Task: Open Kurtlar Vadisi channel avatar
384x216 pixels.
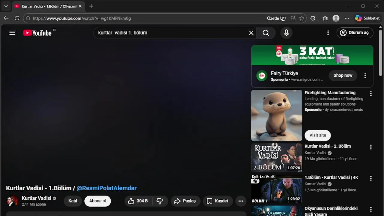Action: 12,201
